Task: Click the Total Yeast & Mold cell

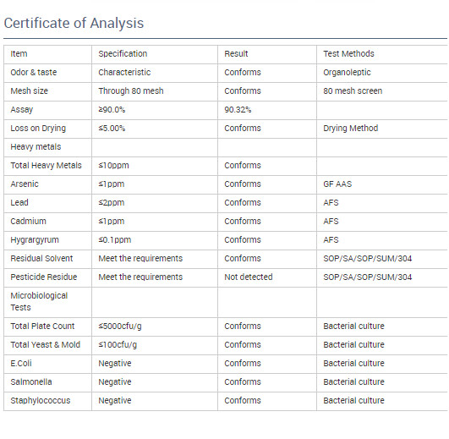Action: (x=46, y=345)
